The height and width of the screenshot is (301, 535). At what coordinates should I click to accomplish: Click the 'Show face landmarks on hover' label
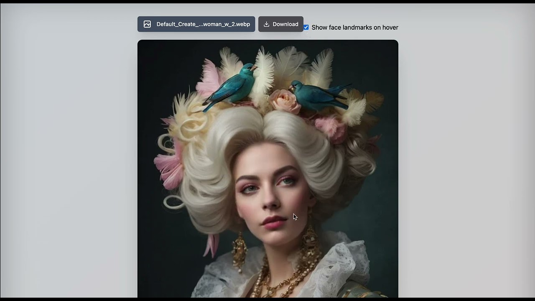355,28
